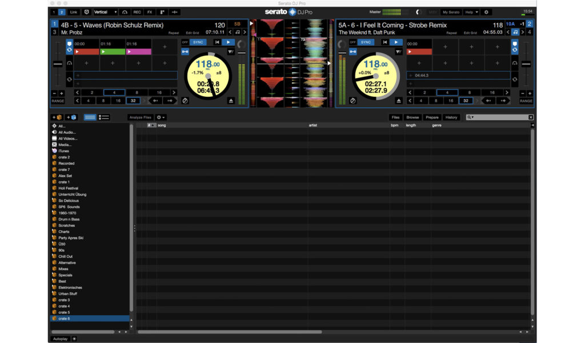Switch to the Files panel tab

click(395, 117)
